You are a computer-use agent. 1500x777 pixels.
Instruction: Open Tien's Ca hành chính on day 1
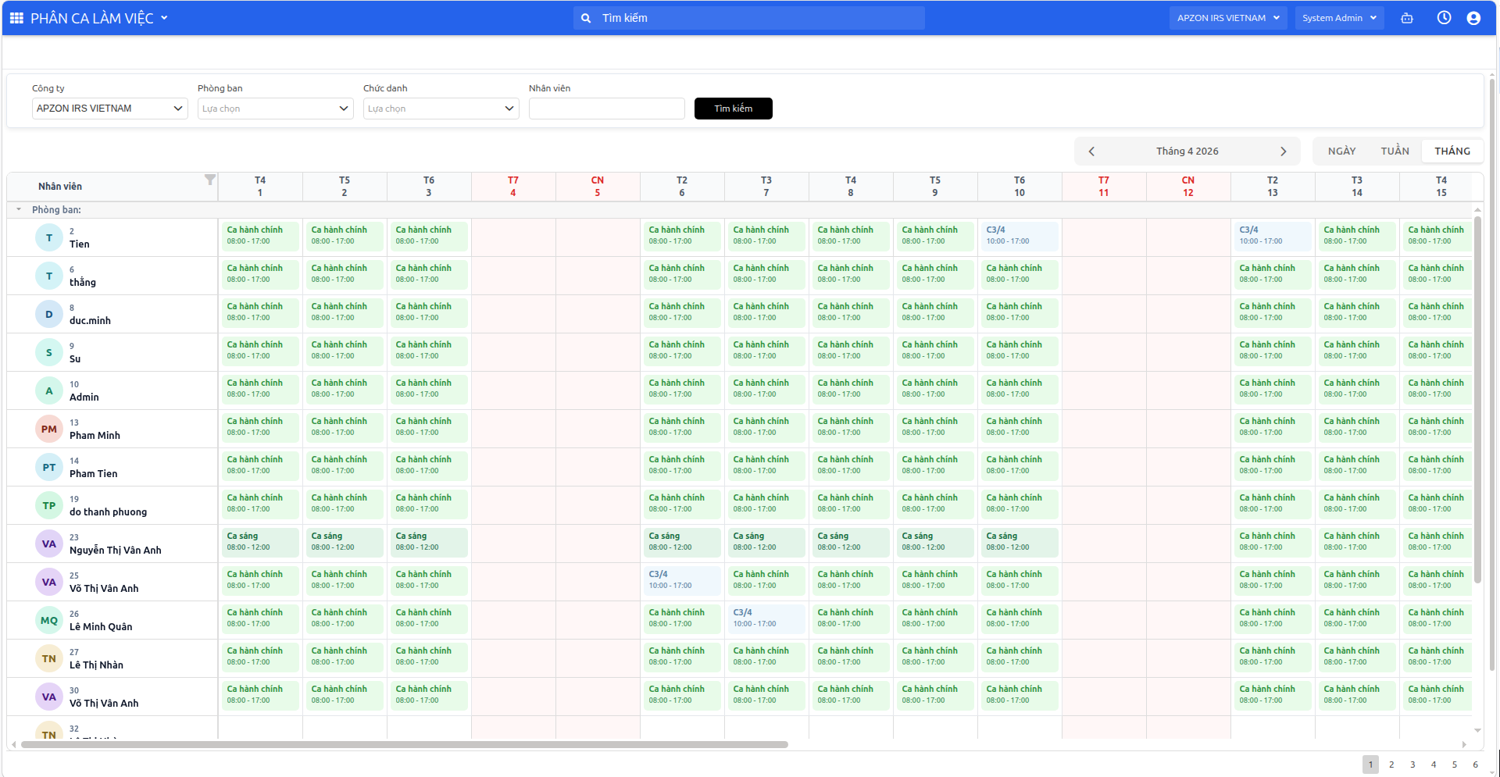coord(260,236)
